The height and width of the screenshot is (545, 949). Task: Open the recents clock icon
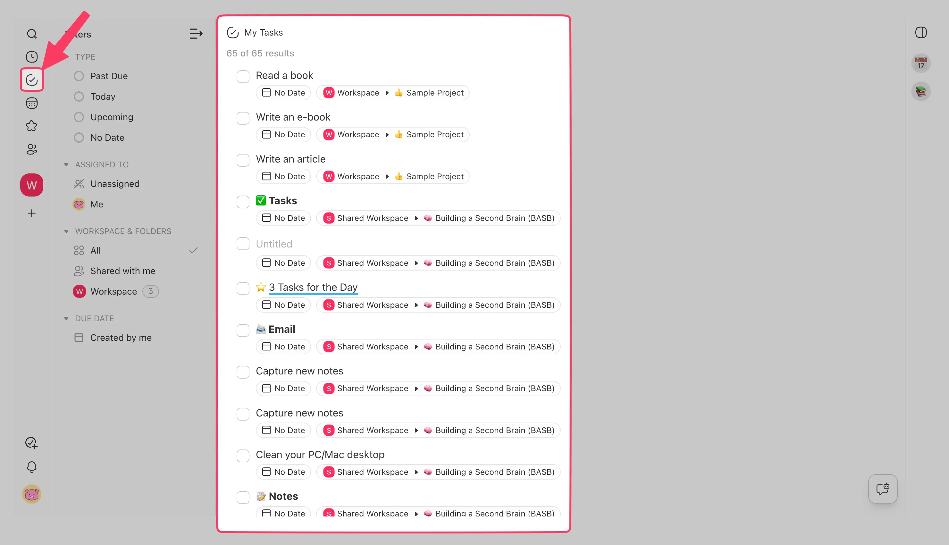coord(32,57)
